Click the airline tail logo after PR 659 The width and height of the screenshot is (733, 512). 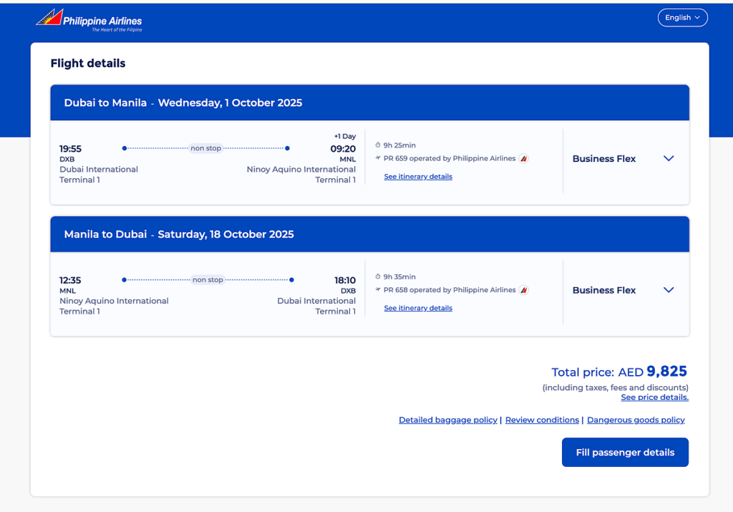(x=523, y=158)
